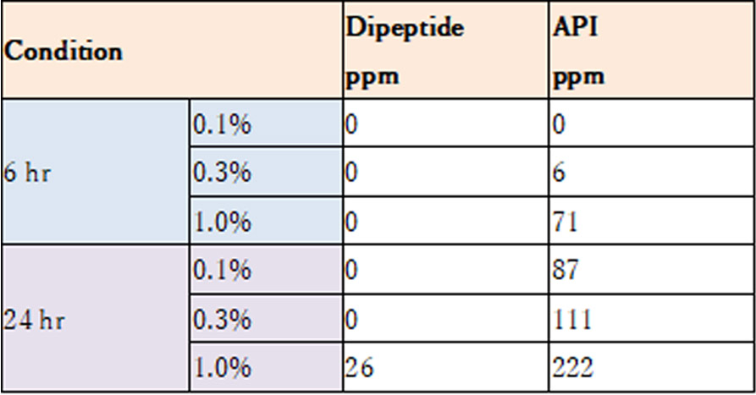Select the 0.3% cell under 24 hr
This screenshot has width=756, height=395.
tap(266, 318)
